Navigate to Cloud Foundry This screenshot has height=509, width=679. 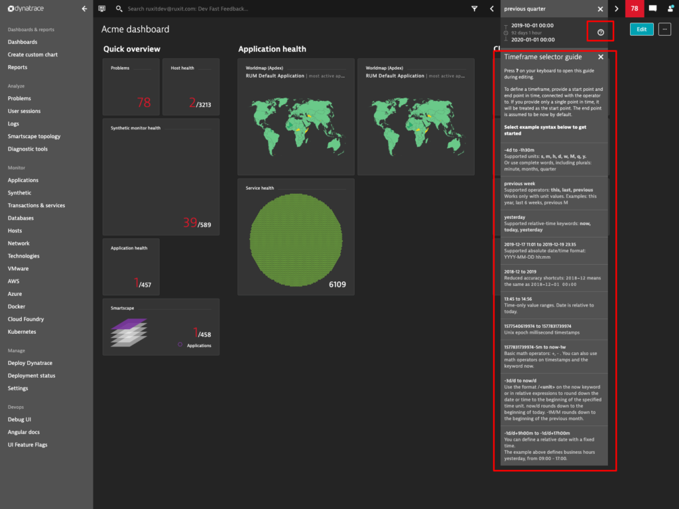click(x=26, y=319)
